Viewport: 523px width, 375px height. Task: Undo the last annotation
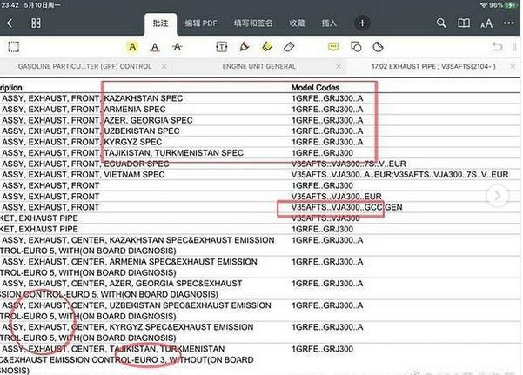tap(497, 46)
